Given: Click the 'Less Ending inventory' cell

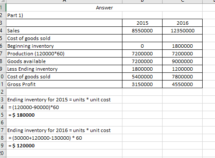Looking at the screenshot, I should pos(64,69).
